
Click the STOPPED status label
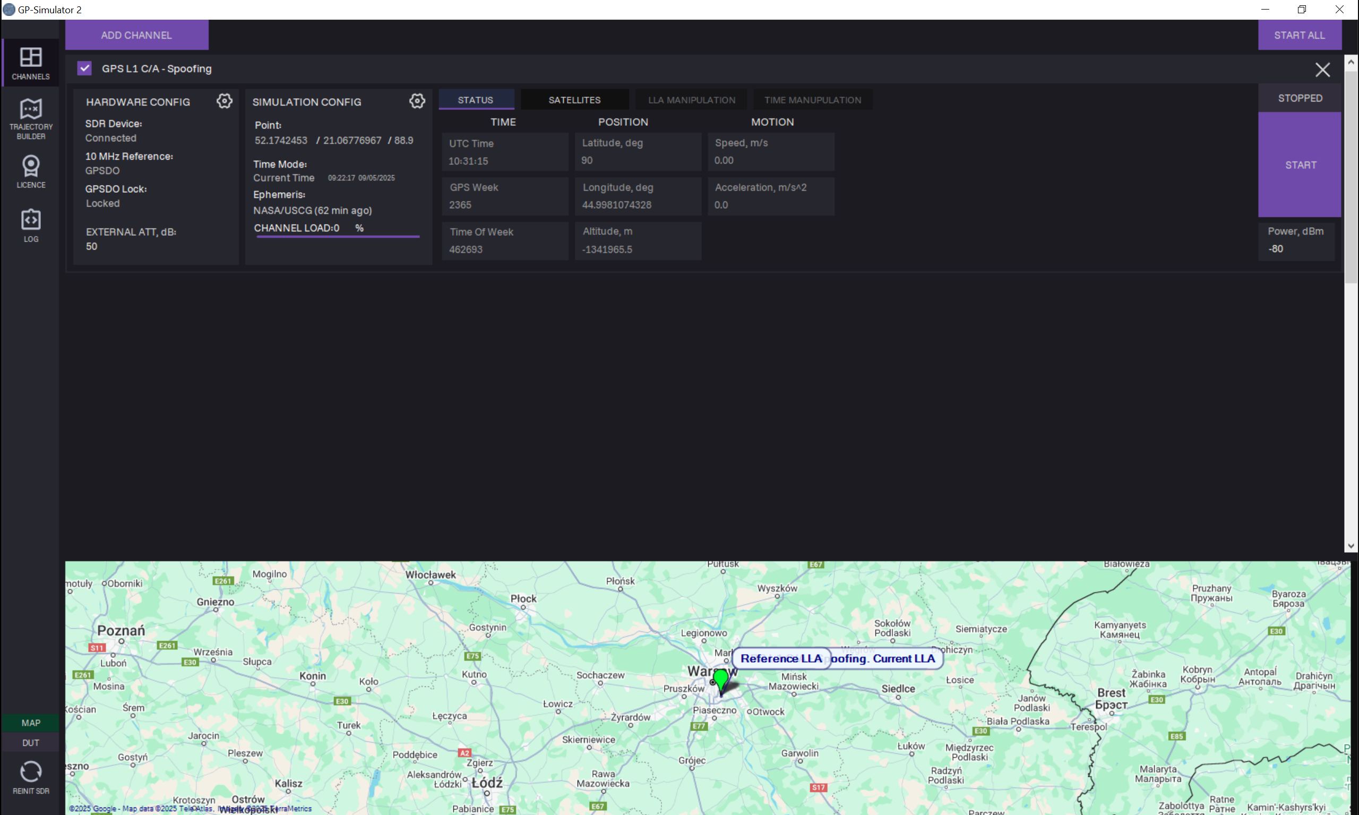[1300, 98]
